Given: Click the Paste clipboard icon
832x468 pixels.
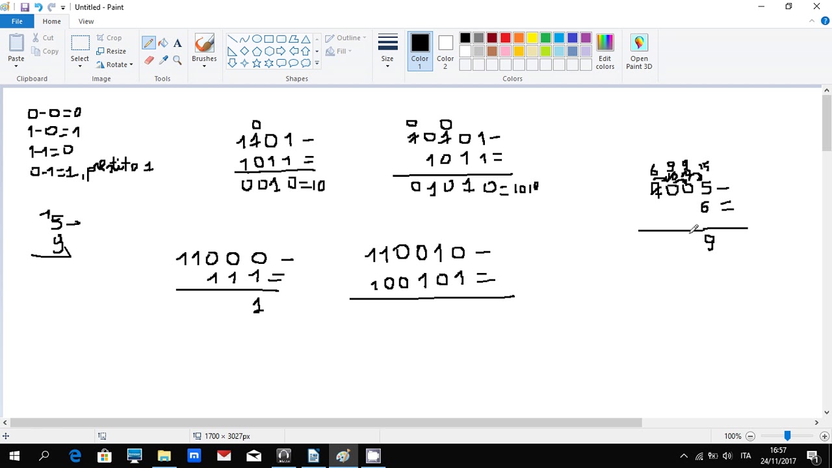Looking at the screenshot, I should tap(16, 44).
